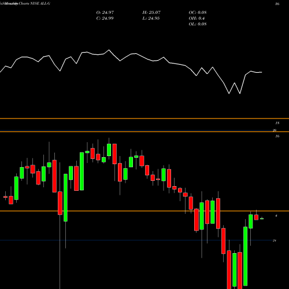Select the open price value O: 24.97
The height and width of the screenshot is (289, 289).
tap(105, 13)
